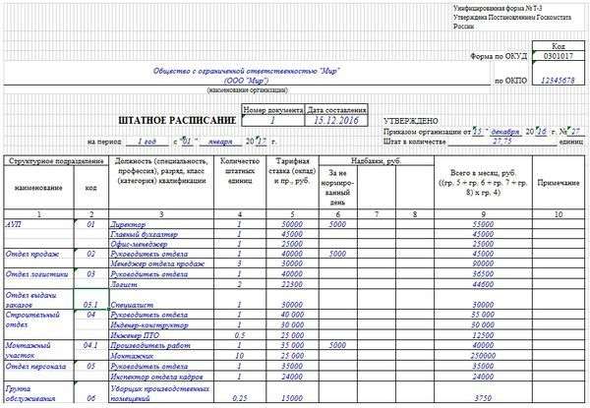Click the Директор position cell

[x=161, y=224]
